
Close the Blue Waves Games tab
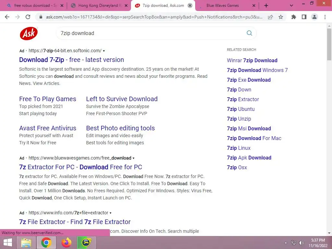tap(254, 6)
